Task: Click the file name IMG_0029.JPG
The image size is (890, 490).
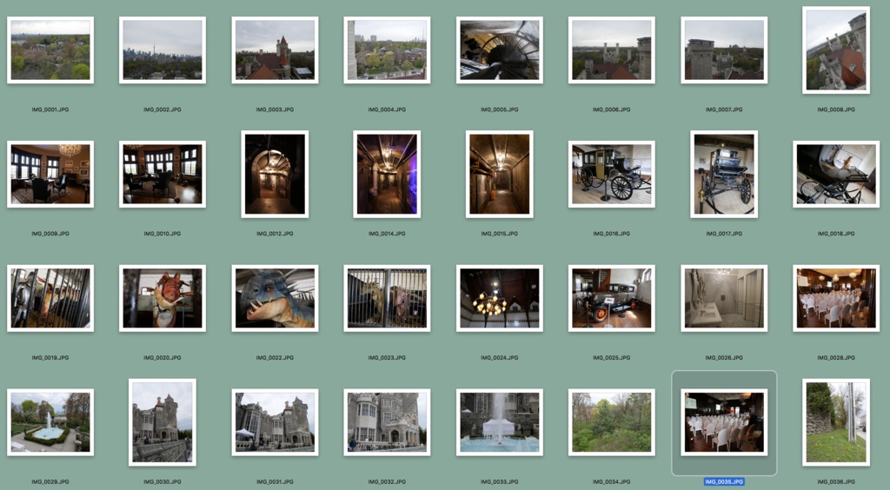Action: click(x=50, y=482)
